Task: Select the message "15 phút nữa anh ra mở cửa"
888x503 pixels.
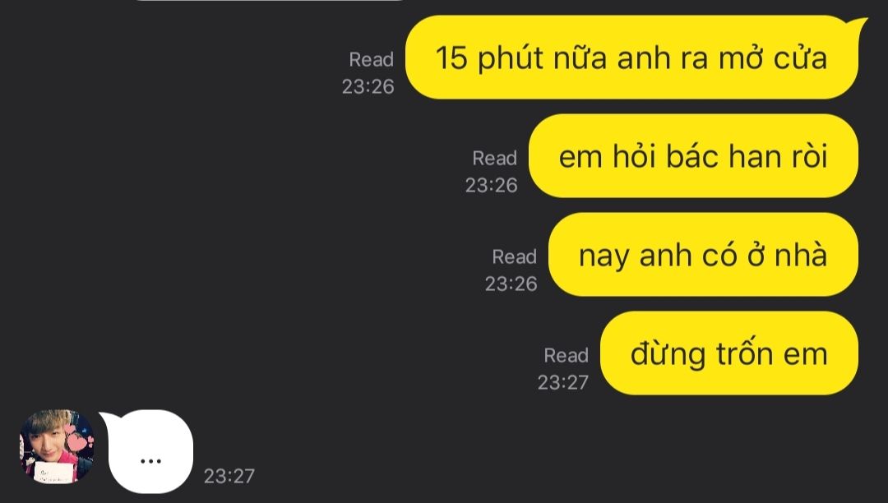Action: coord(632,58)
